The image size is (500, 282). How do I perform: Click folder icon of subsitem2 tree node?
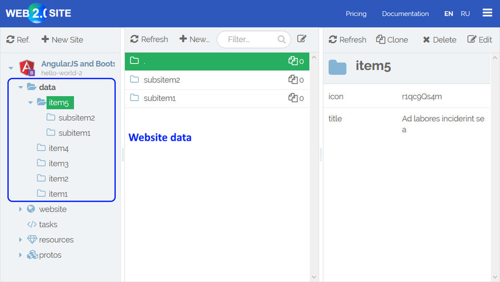point(51,117)
